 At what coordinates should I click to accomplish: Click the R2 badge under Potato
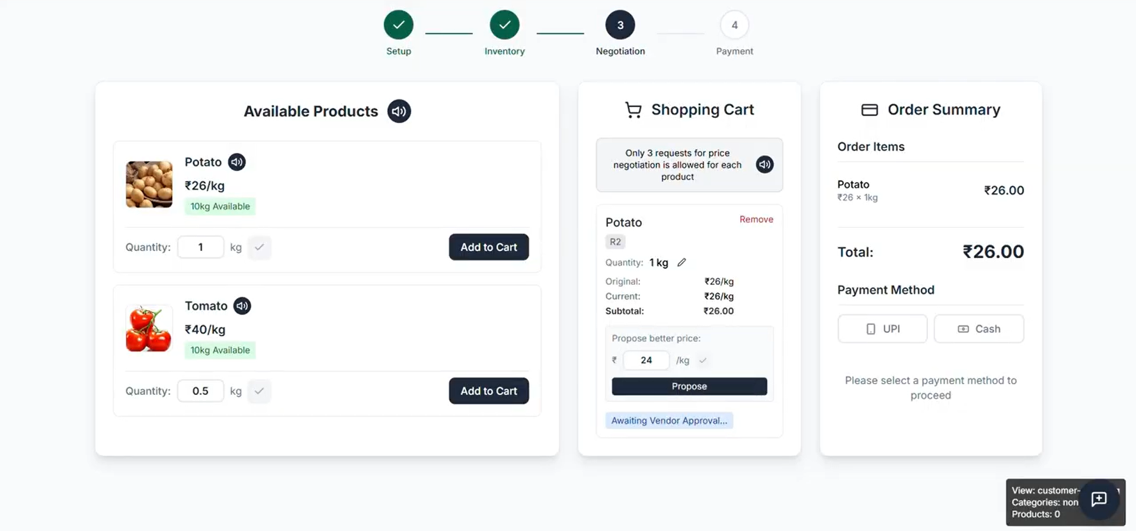click(x=615, y=242)
